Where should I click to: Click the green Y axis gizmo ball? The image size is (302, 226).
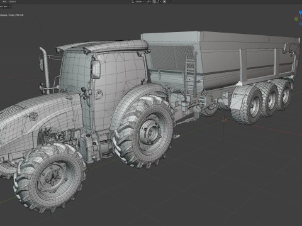click(x=296, y=19)
